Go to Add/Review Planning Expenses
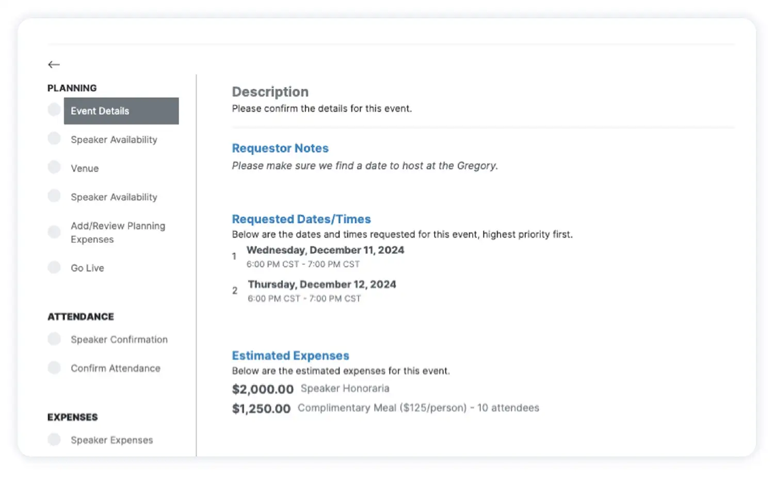 click(x=118, y=232)
